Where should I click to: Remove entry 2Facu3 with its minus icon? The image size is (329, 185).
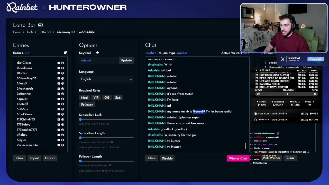[59, 84]
